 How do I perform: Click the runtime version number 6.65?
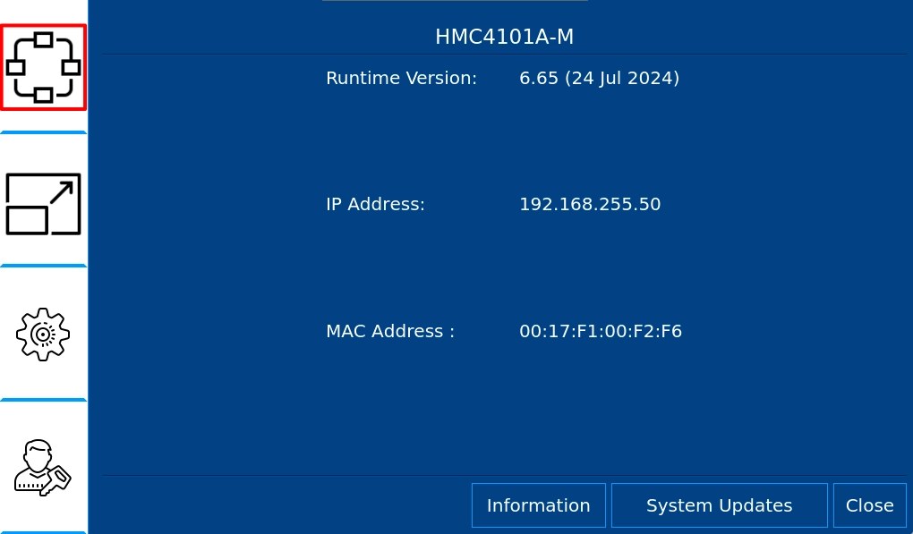pyautogui.click(x=539, y=78)
